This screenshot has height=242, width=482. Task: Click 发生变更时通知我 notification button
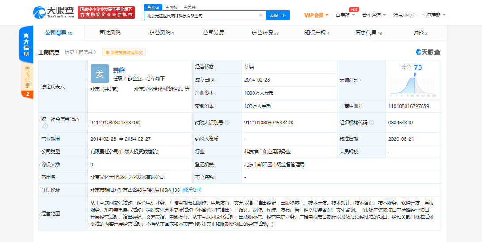(124, 52)
